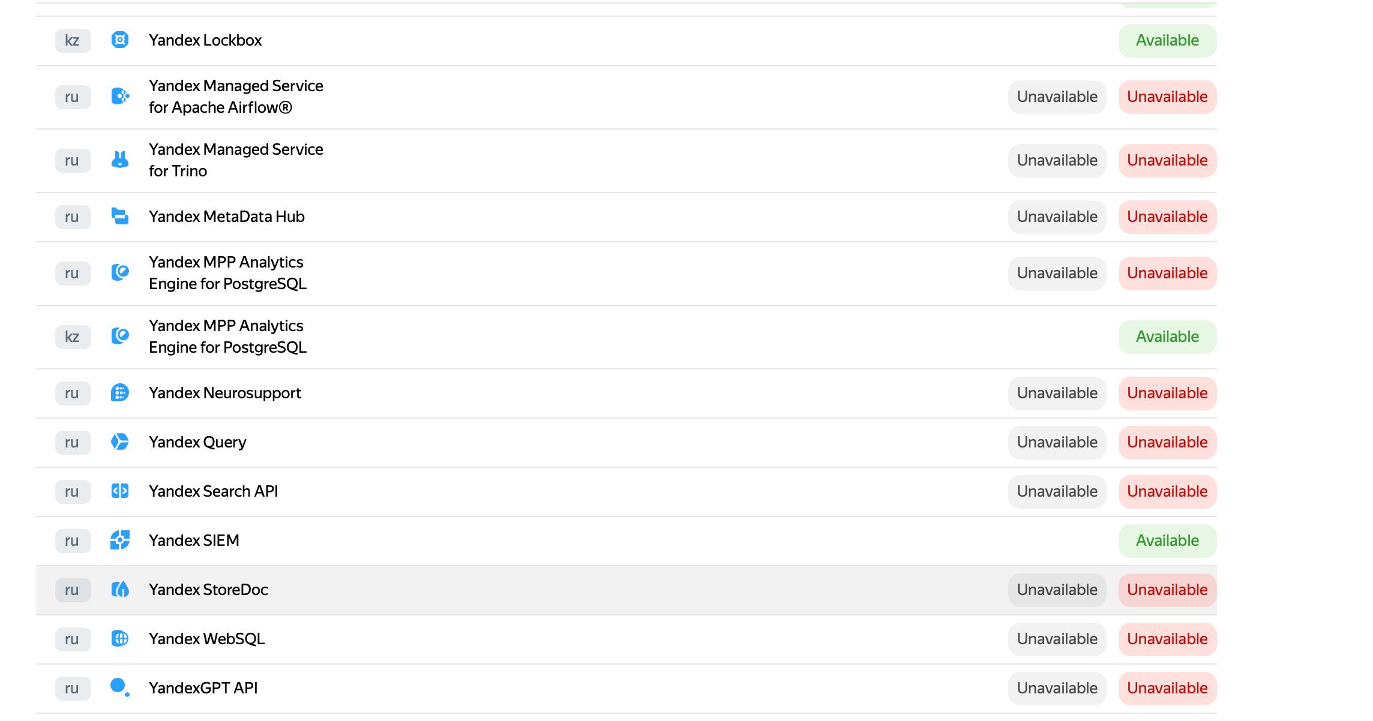Image resolution: width=1373 pixels, height=721 pixels.
Task: Click the Yandex Search API icon
Action: 120,491
